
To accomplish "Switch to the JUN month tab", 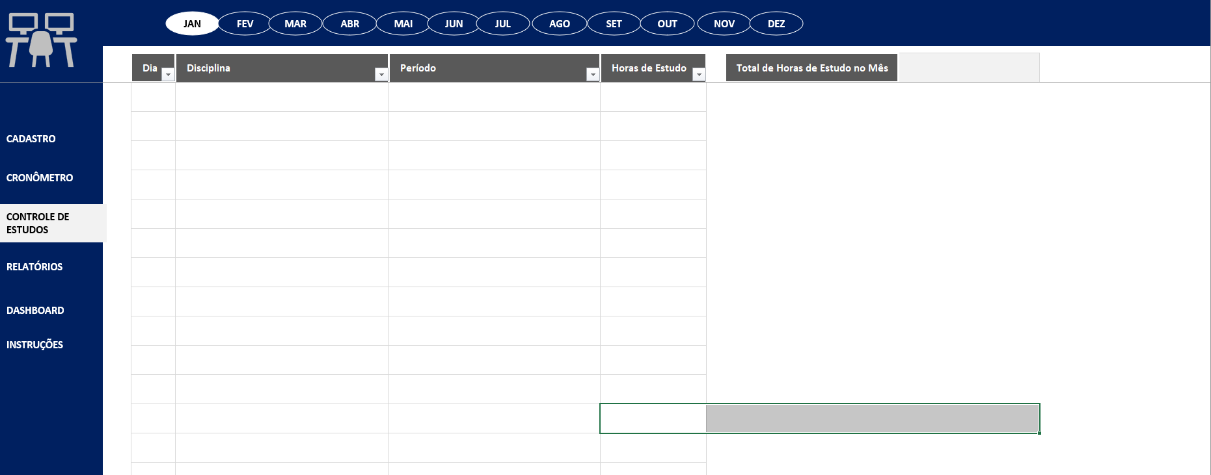I will coord(454,23).
